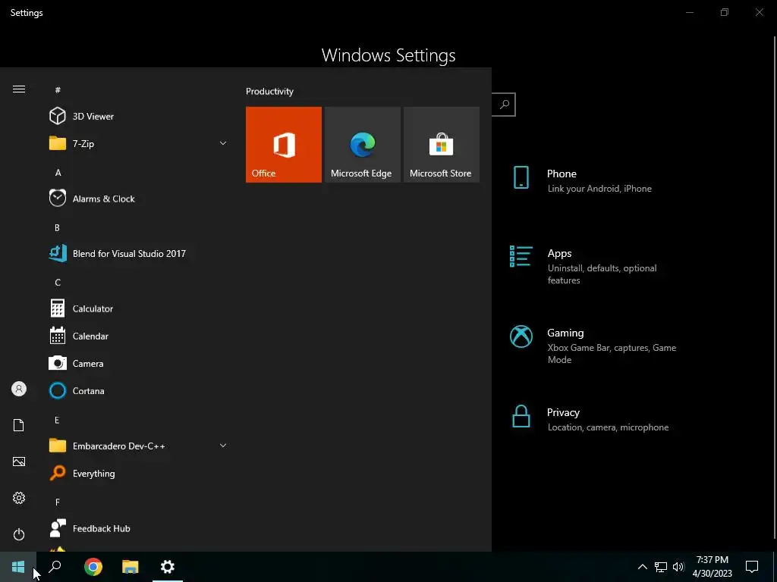Open the Microsoft Store tile
This screenshot has width=777, height=582.
coord(442,145)
